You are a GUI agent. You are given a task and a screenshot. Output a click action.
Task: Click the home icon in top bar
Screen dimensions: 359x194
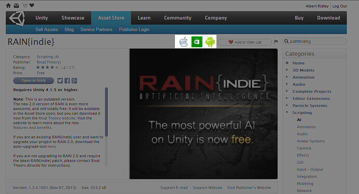coord(8,6)
